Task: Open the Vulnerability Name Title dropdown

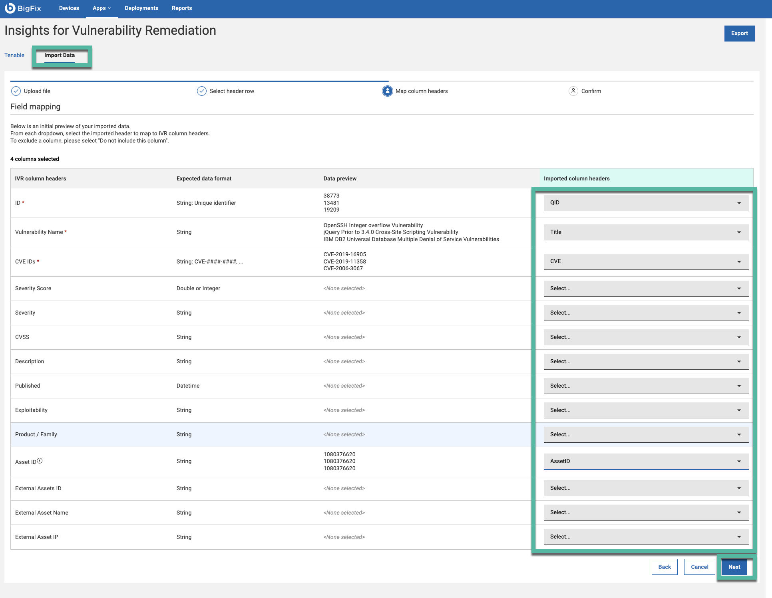Action: tap(646, 232)
